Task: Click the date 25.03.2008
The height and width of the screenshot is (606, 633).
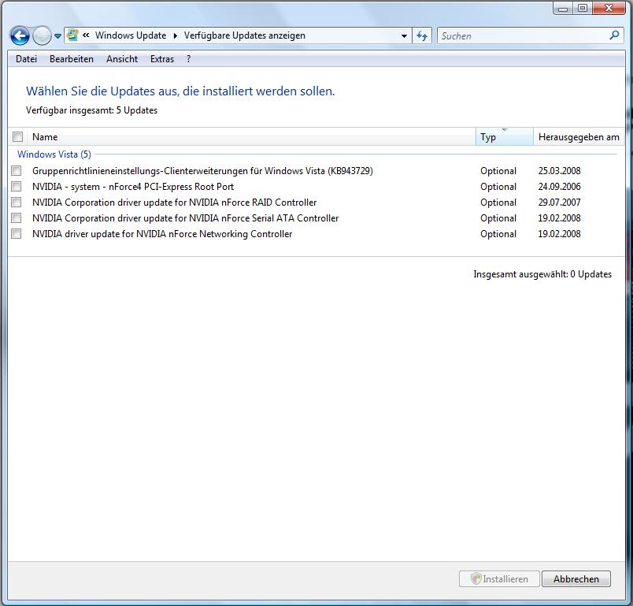Action: click(x=559, y=171)
